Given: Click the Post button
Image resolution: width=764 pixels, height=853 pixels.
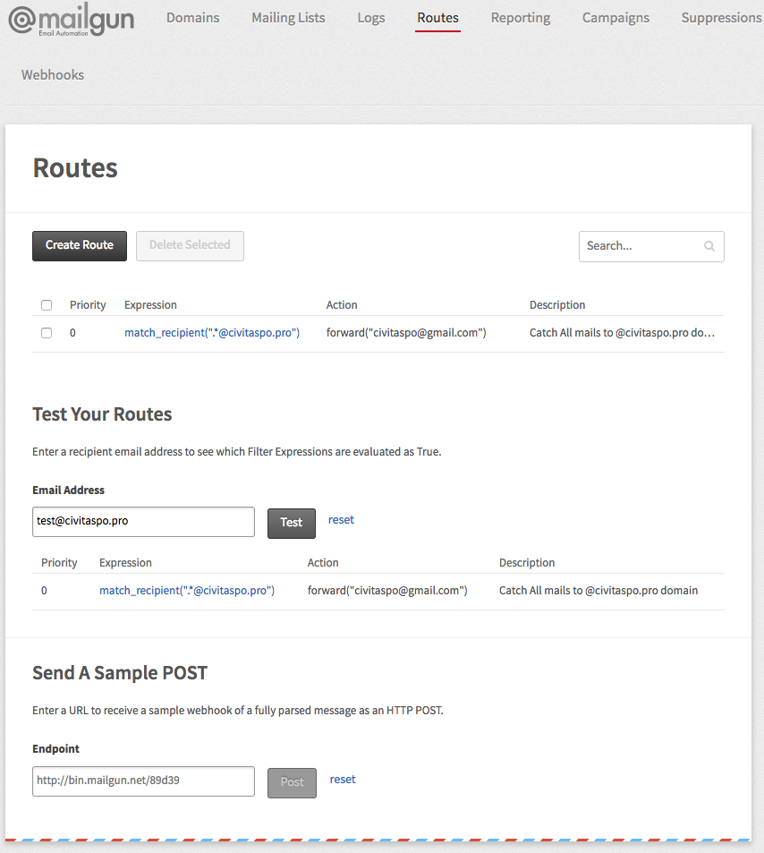Looking at the screenshot, I should coord(292,783).
